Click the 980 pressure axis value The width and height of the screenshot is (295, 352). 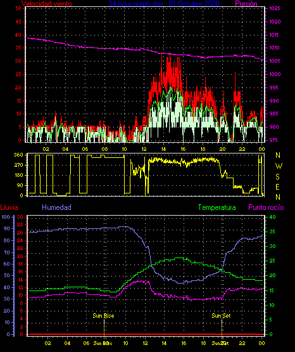click(273, 127)
